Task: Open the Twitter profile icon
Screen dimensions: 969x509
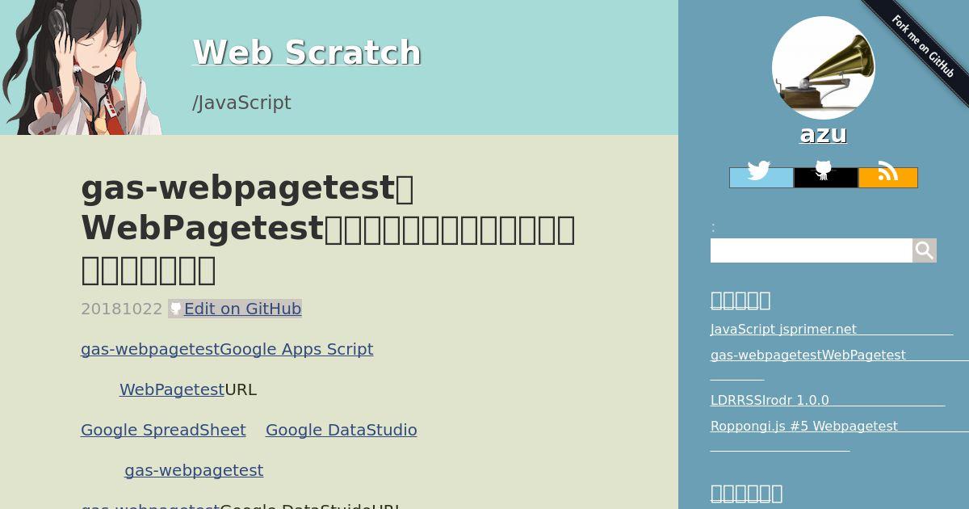Action: tap(761, 177)
